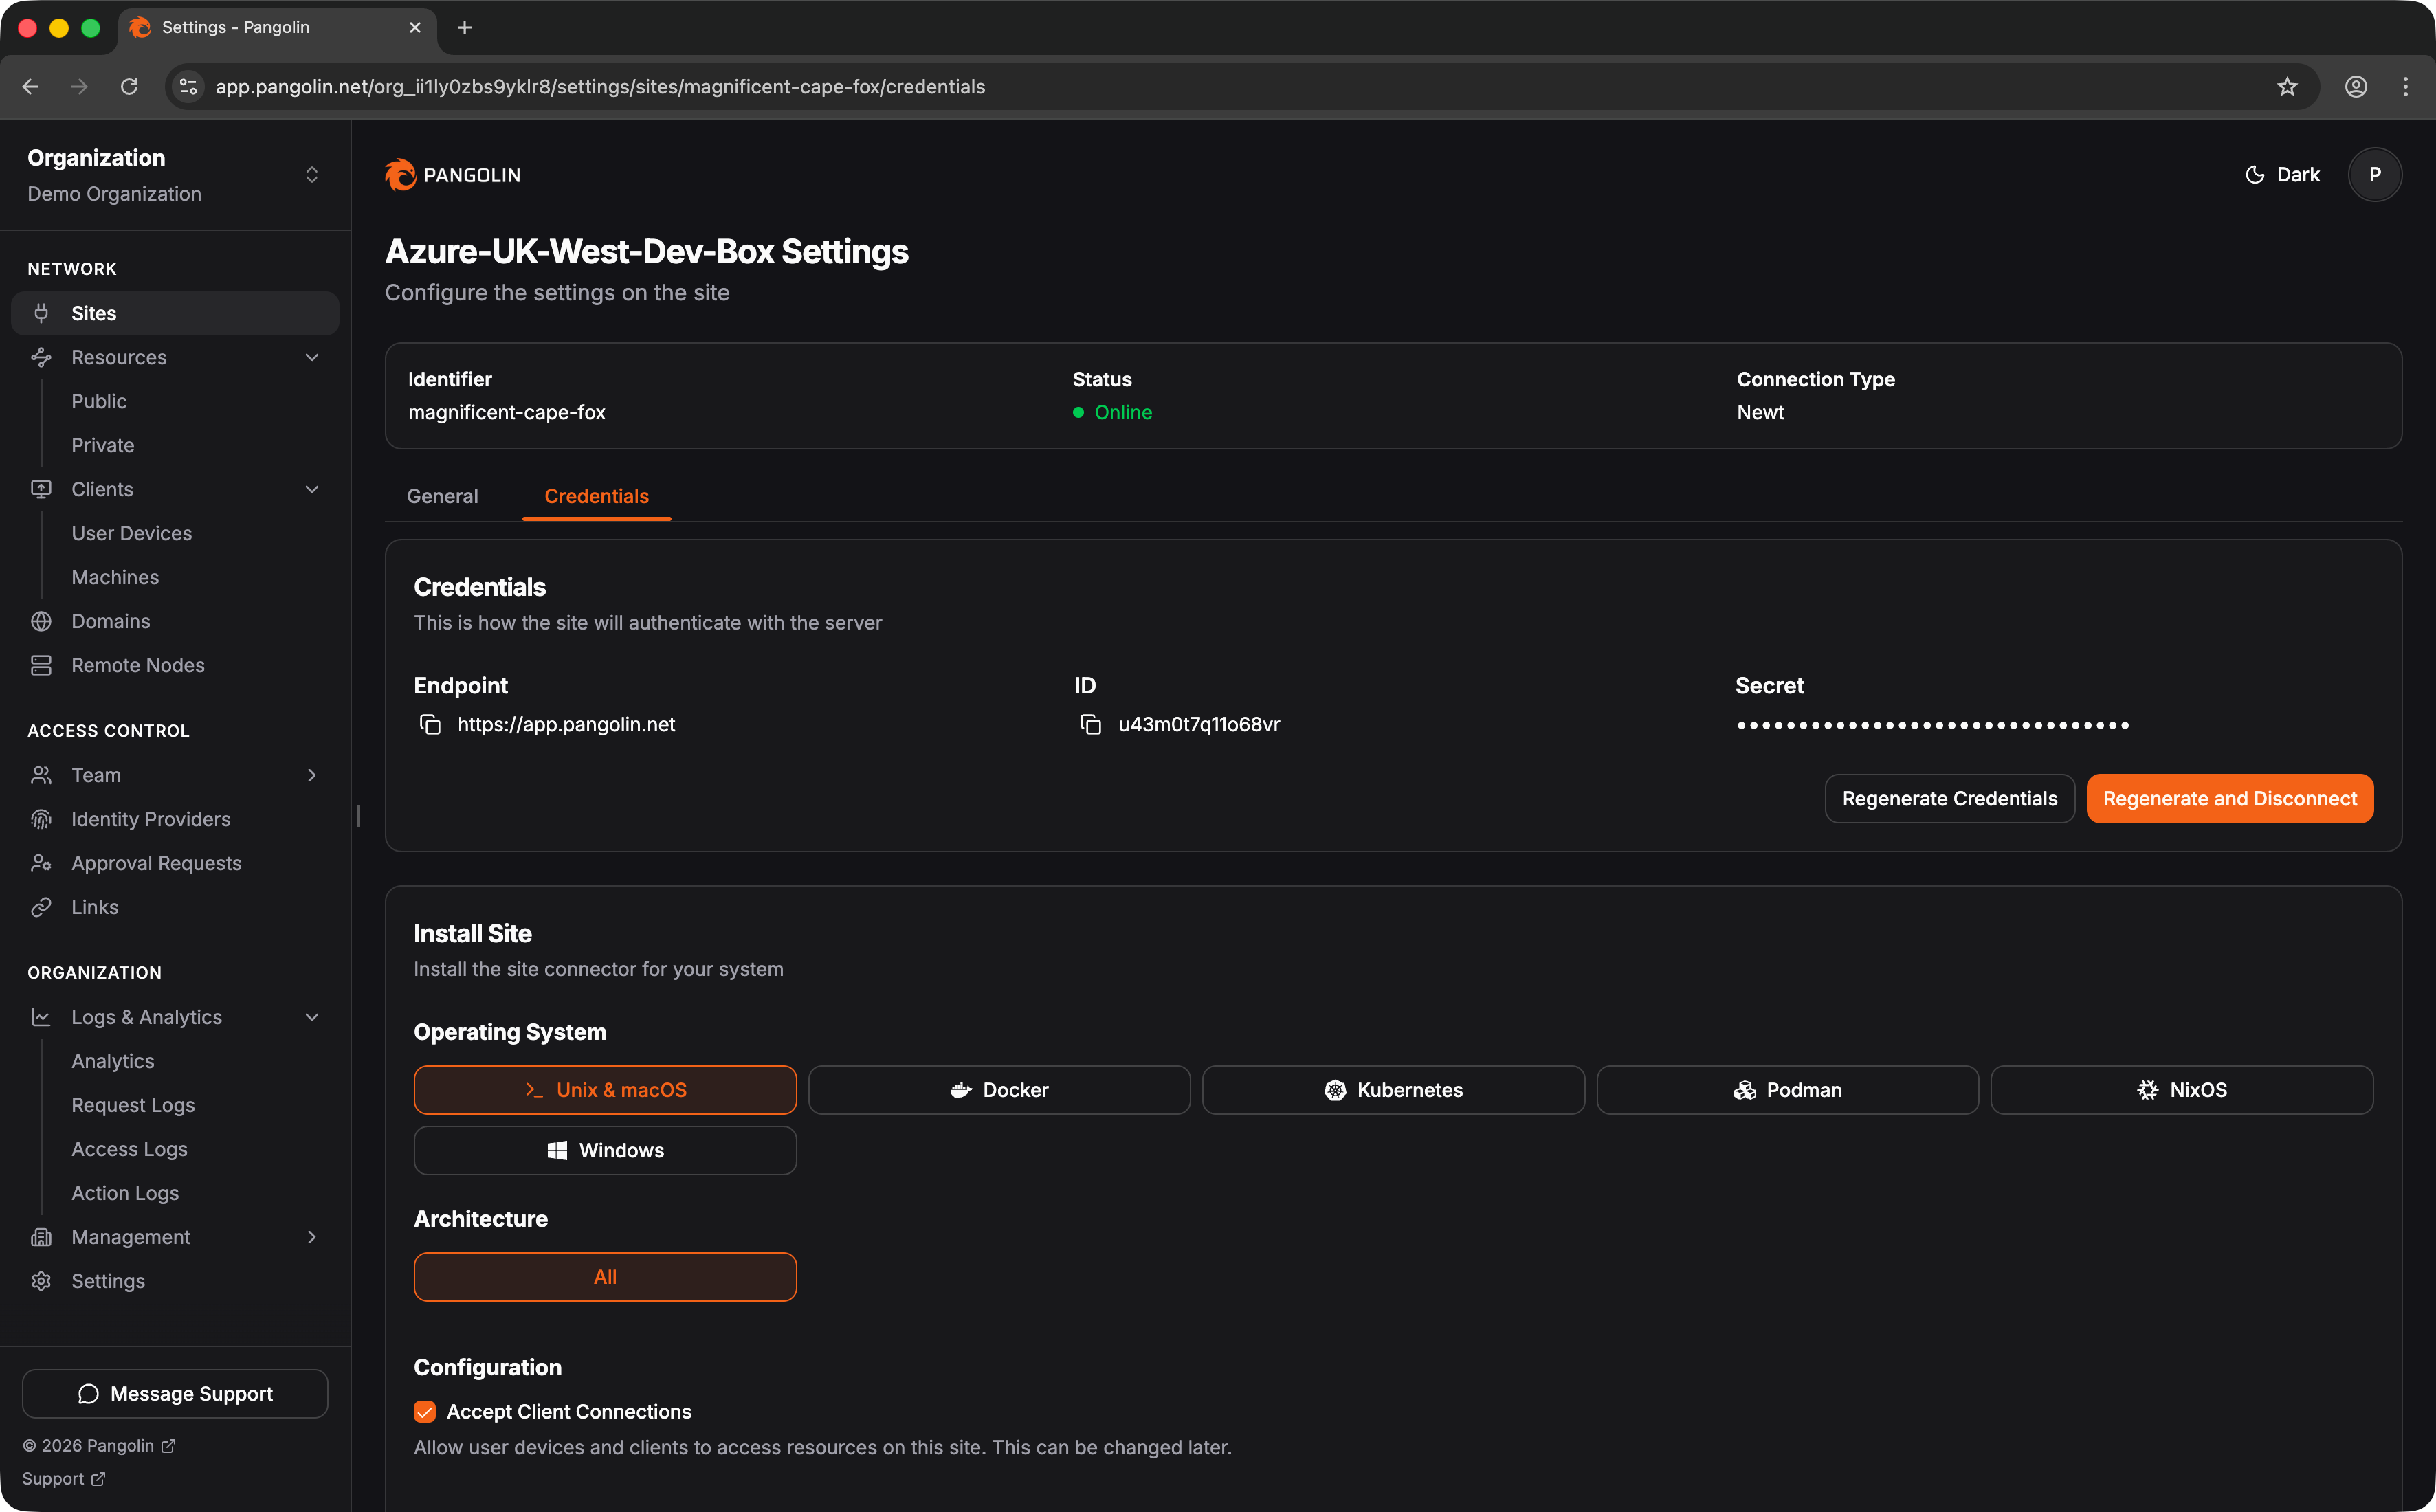
Task: Uncheck Accept Client Connections checkbox
Action: point(425,1411)
